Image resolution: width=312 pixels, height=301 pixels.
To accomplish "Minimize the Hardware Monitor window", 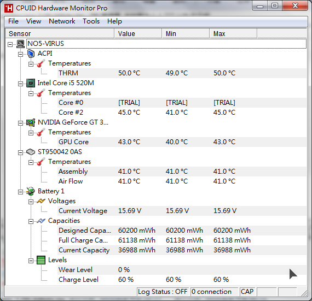I will click(x=260, y=6).
